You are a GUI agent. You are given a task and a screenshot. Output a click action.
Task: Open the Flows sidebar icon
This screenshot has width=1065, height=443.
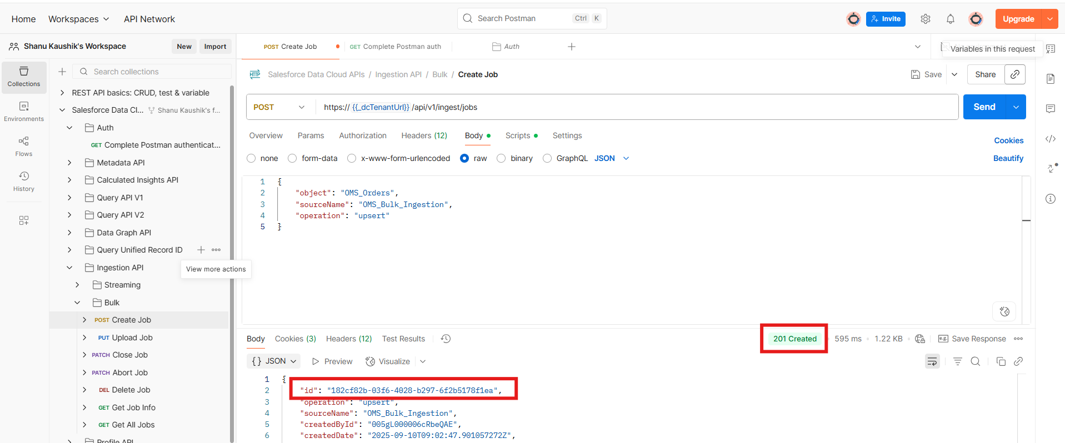click(x=23, y=146)
